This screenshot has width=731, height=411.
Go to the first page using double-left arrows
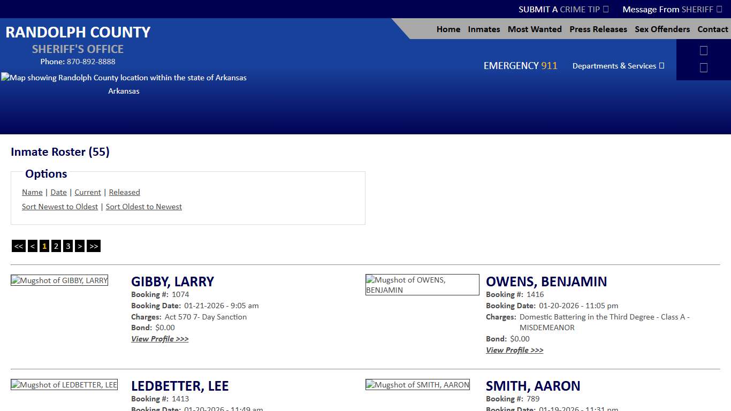[x=18, y=246]
